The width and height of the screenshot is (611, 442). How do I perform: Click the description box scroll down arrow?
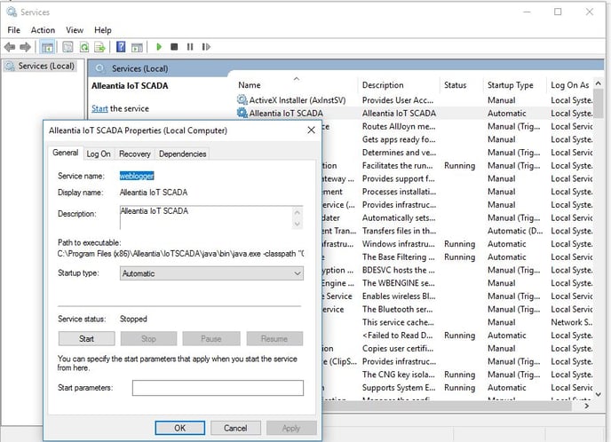coord(298,224)
